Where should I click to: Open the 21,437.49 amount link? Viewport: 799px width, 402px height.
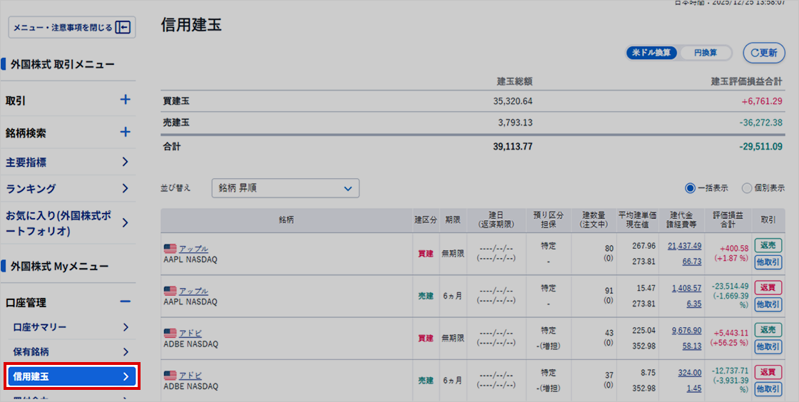click(x=684, y=246)
